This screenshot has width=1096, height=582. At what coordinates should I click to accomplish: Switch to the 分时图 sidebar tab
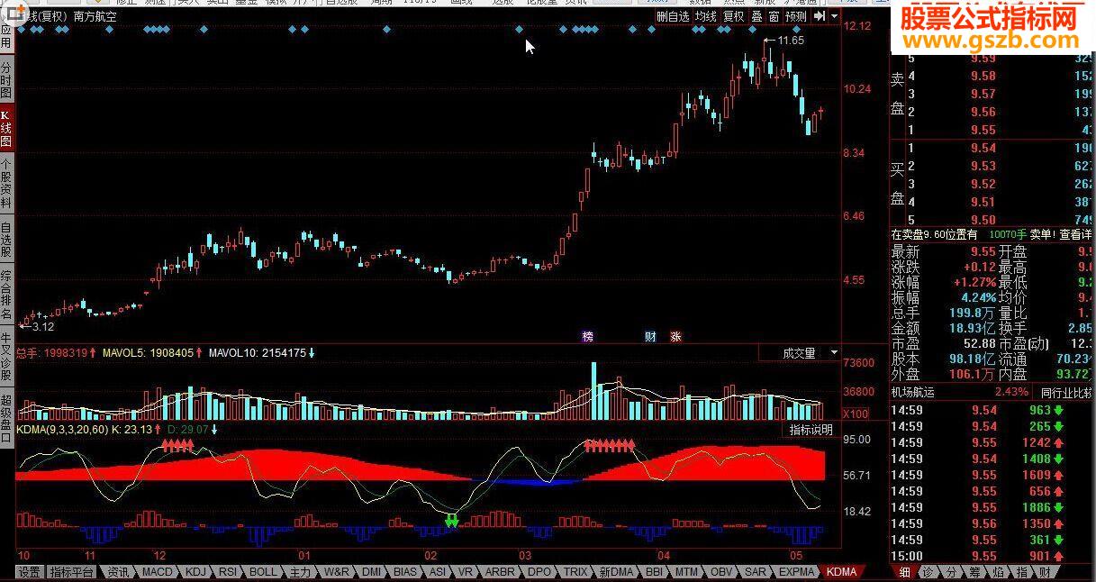6,79
